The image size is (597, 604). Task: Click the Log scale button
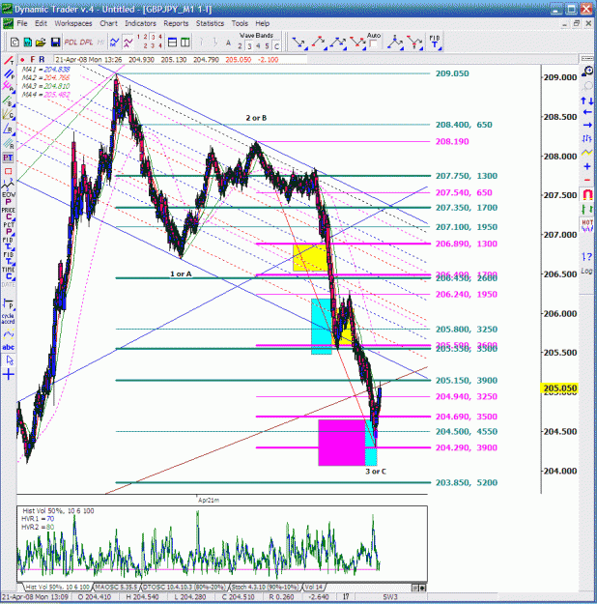(586, 271)
